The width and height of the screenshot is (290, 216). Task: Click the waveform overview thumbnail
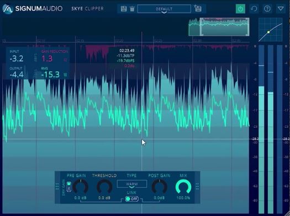[x=219, y=27]
